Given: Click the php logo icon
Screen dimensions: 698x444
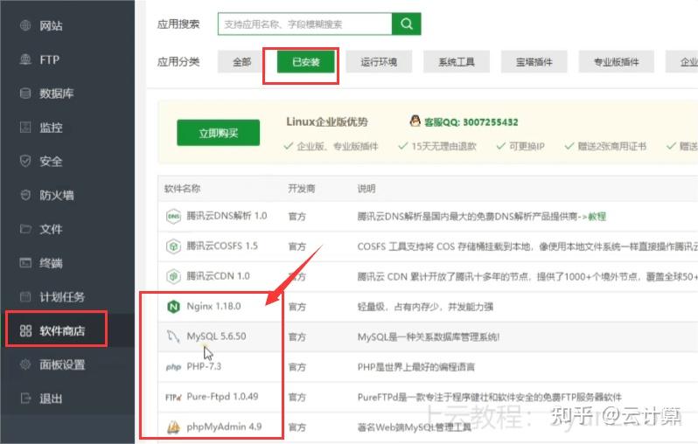Looking at the screenshot, I should coord(173,367).
